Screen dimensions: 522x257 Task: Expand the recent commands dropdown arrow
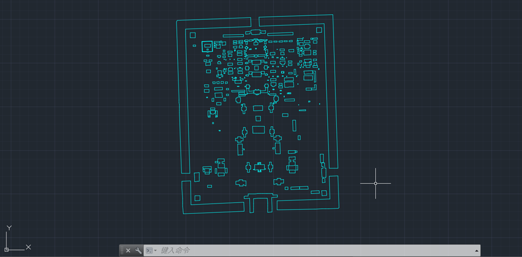point(155,251)
